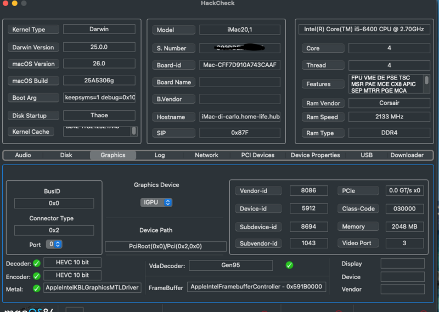This screenshot has width=439, height=312.
Task: Click the Kernel Cache field scrollbar
Action: coord(134,131)
